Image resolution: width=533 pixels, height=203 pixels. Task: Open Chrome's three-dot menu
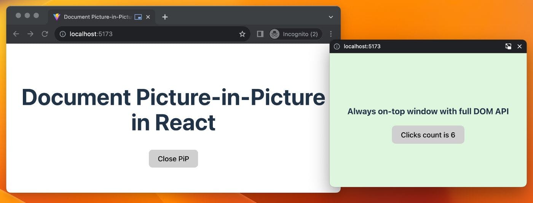(331, 34)
